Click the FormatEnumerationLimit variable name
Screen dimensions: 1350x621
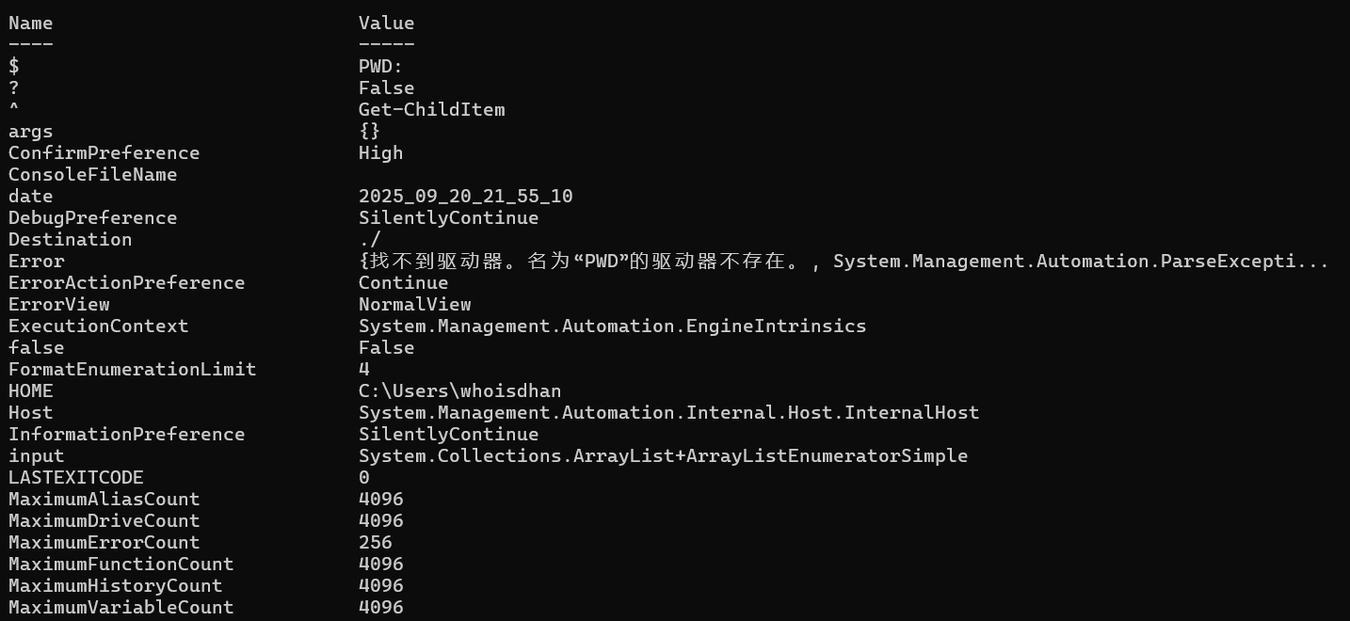pyautogui.click(x=132, y=369)
